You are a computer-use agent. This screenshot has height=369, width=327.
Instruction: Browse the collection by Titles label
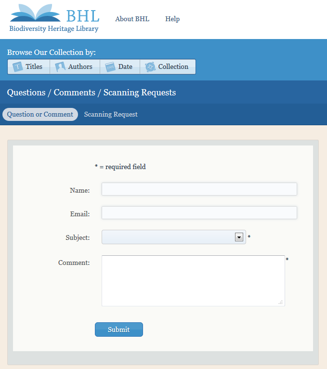34,67
